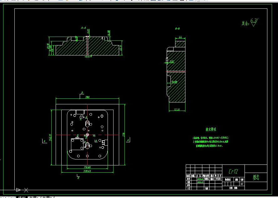Viewport: 278px width, 198px height.
Task: Select the last technical requirement line
Action: pos(209,146)
